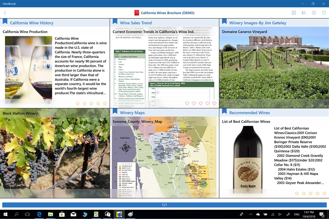Viewport: 329px width, 219px height.
Task: Start the brochure slideshow playback
Action: (294, 13)
